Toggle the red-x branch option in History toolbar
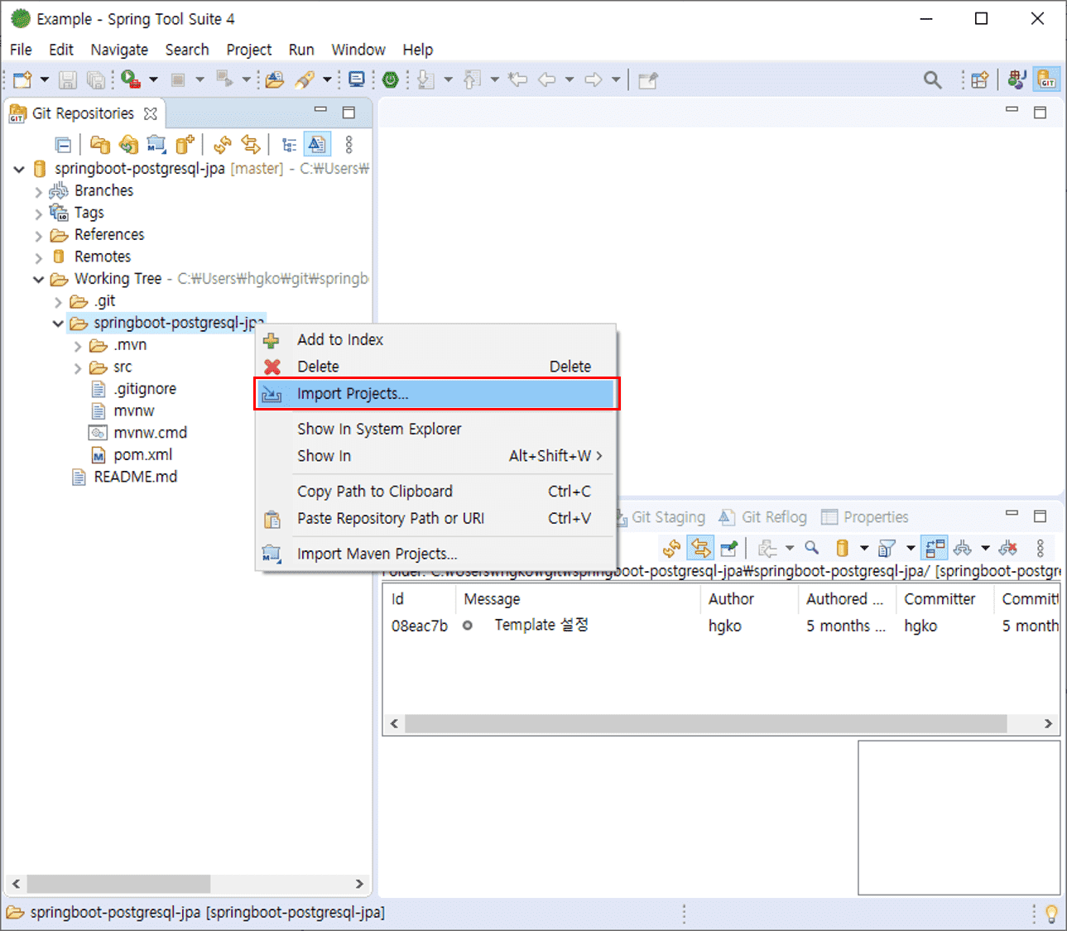1067x931 pixels. point(1007,548)
